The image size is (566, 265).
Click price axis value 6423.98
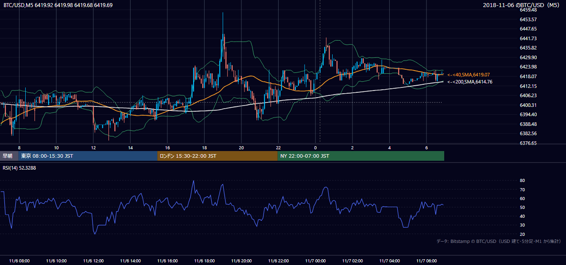(528, 67)
